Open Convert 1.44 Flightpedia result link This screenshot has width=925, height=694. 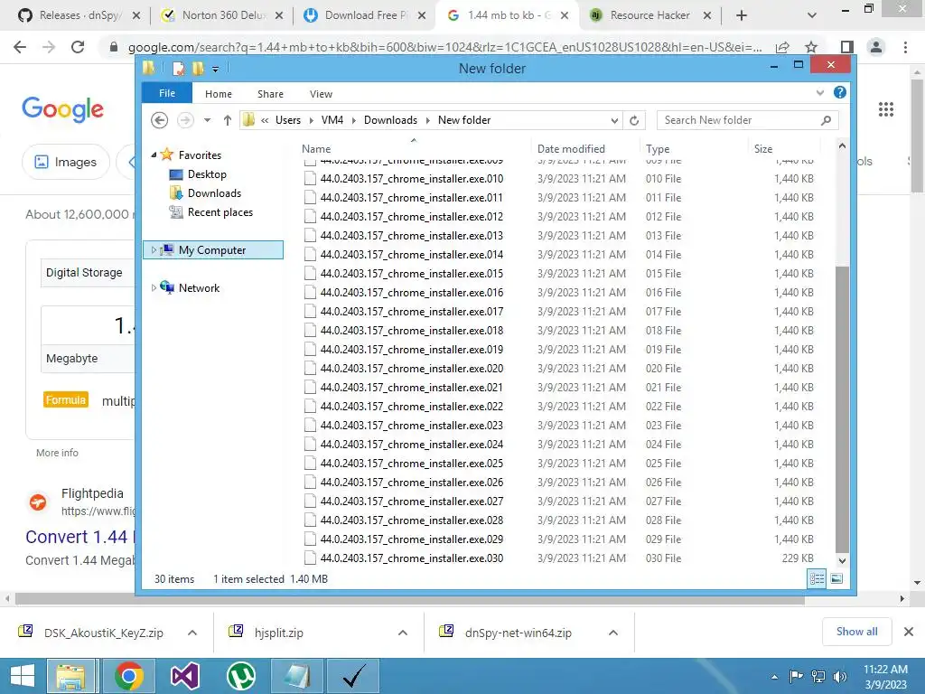pyautogui.click(x=80, y=537)
